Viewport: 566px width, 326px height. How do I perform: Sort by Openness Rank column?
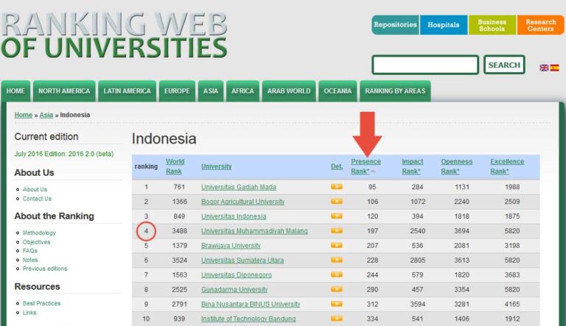[457, 166]
